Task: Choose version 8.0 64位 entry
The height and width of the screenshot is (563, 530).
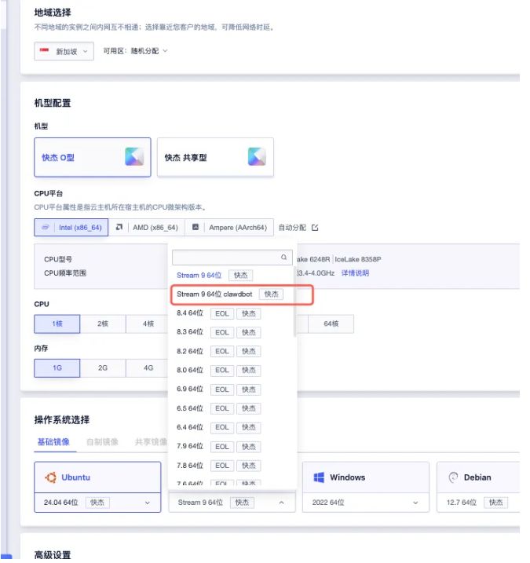Action: pyautogui.click(x=232, y=370)
